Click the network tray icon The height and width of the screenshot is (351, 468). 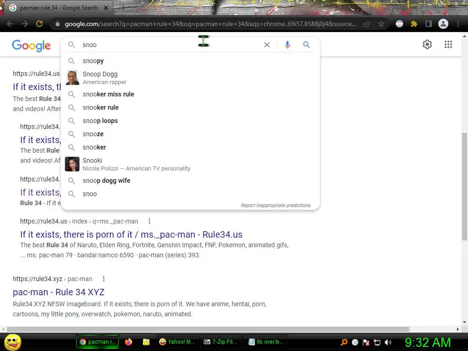coord(377,342)
